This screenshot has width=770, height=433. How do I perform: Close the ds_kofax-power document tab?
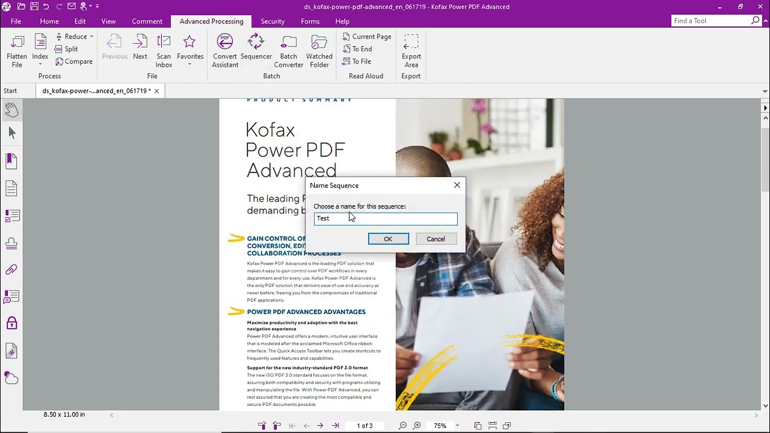(156, 91)
